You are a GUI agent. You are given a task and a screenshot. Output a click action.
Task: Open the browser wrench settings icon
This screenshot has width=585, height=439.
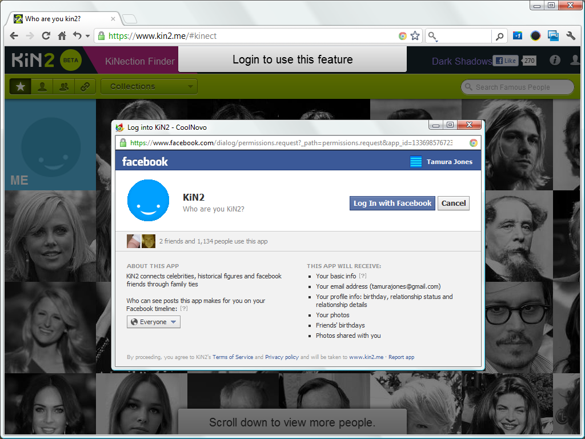(x=571, y=35)
